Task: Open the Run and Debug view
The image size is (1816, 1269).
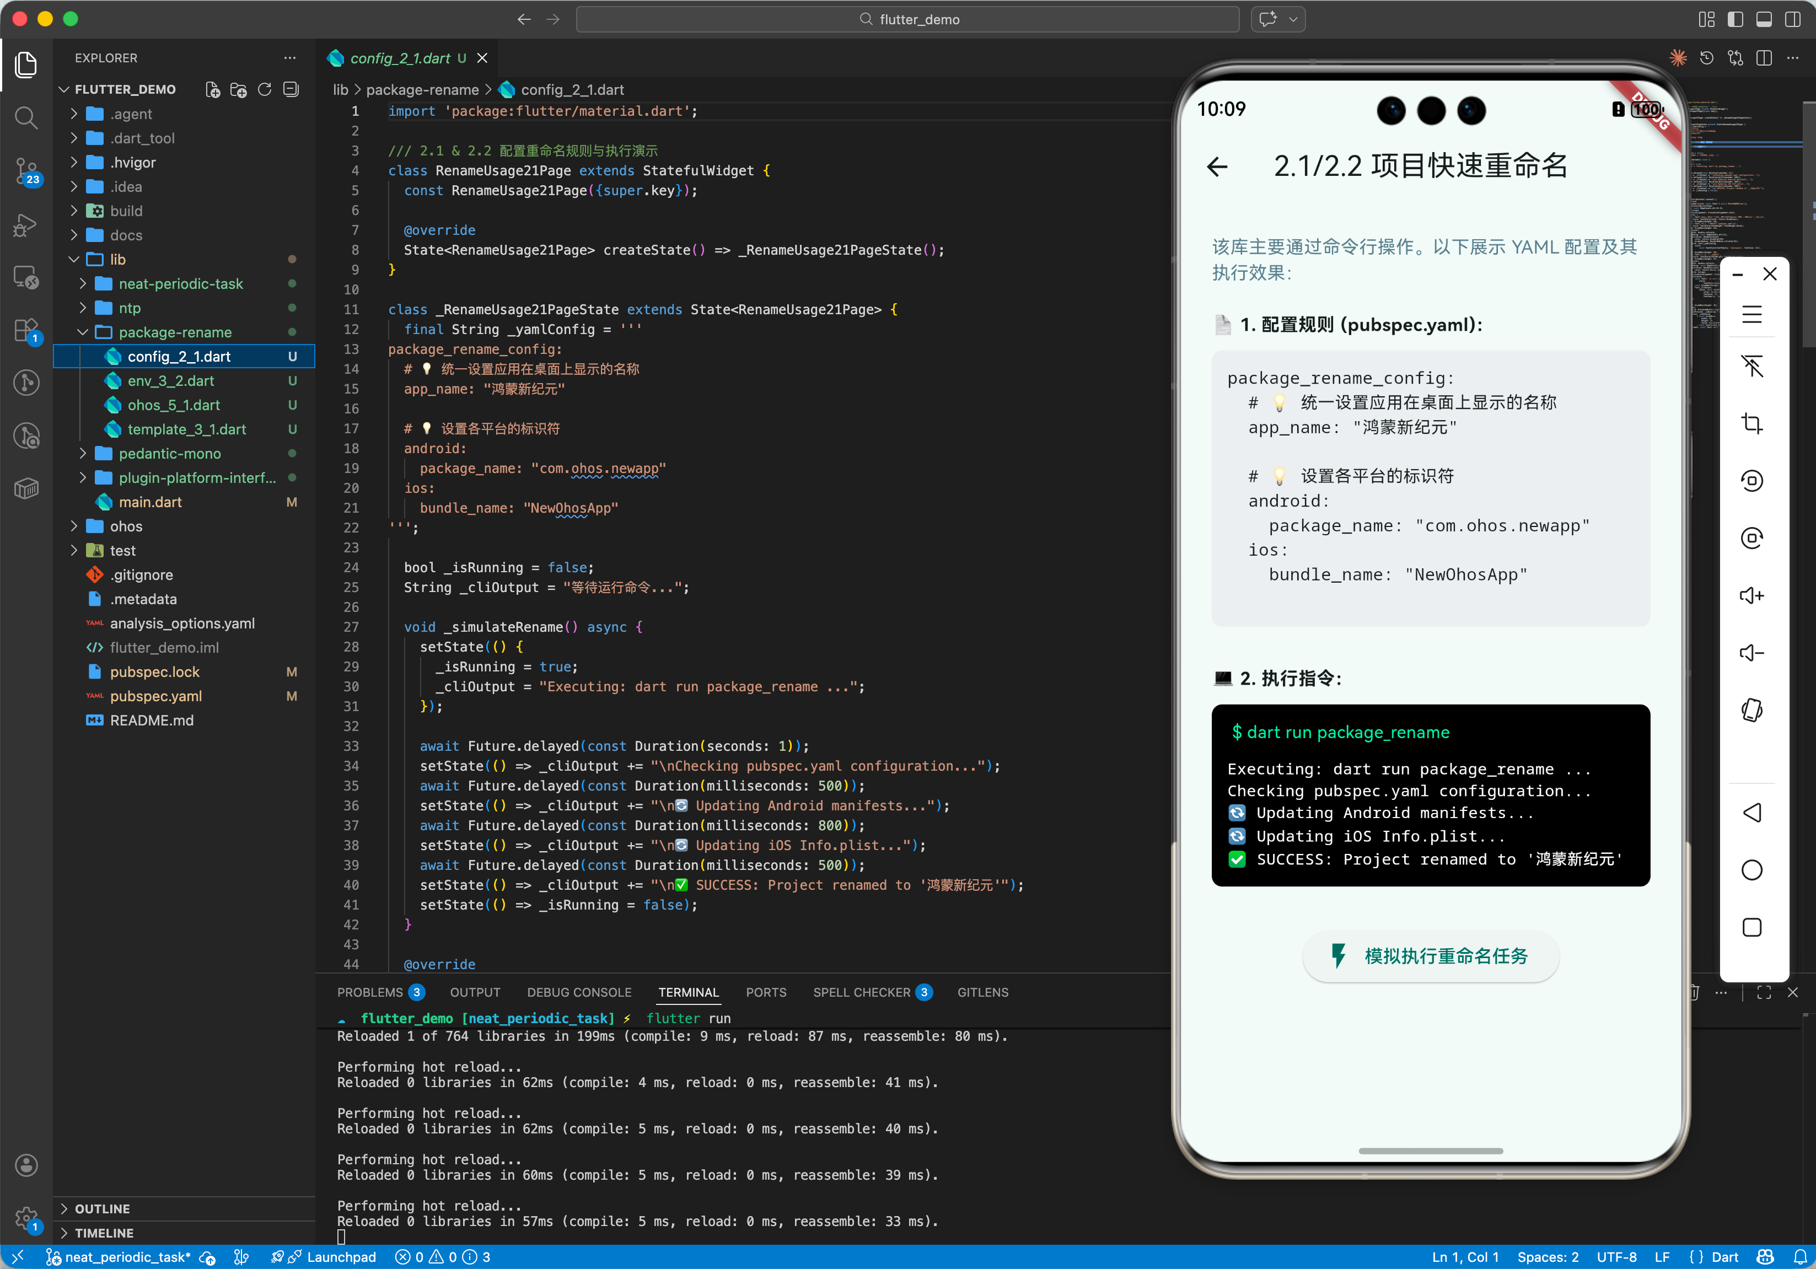Action: (26, 224)
